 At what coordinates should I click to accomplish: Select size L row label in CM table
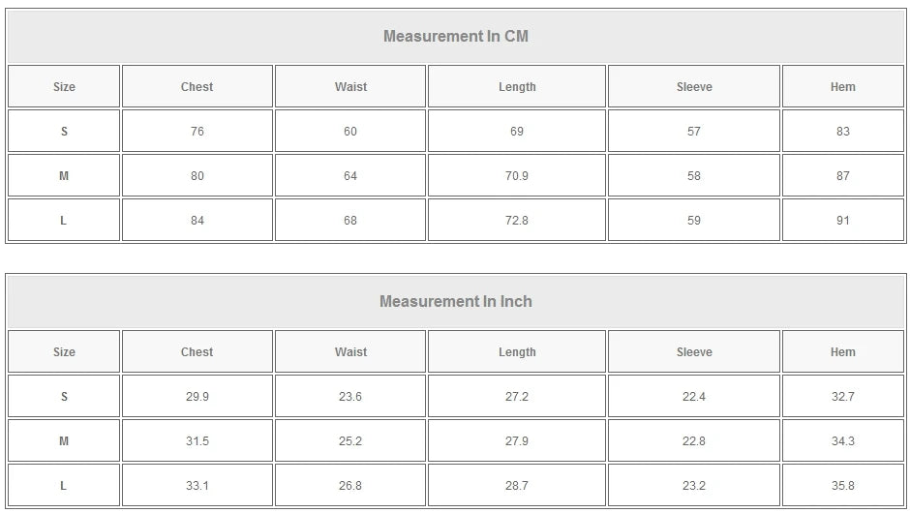(x=64, y=221)
